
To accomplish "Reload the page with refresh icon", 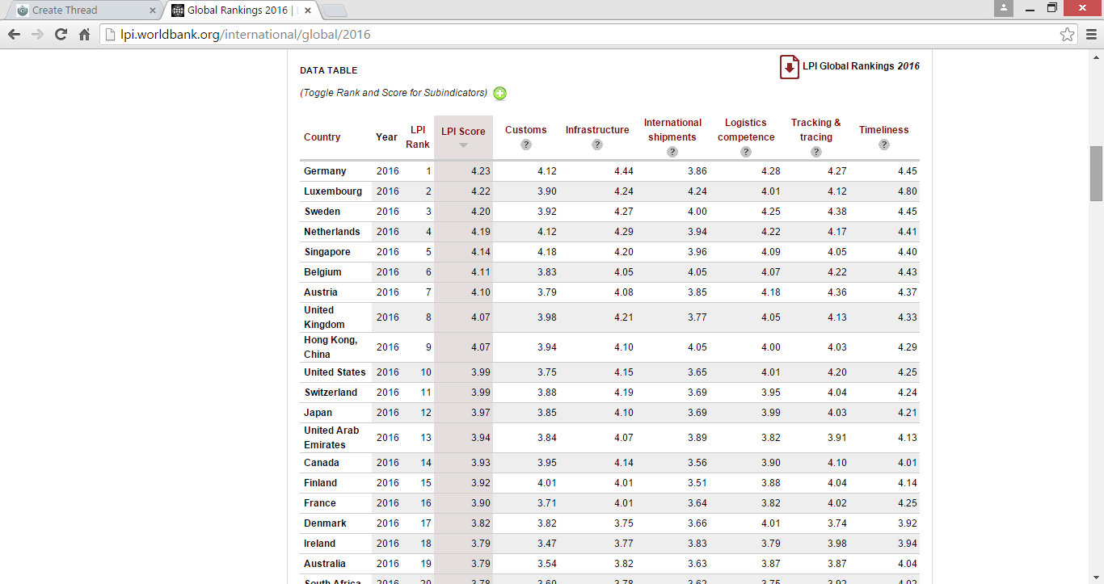I will pos(61,35).
